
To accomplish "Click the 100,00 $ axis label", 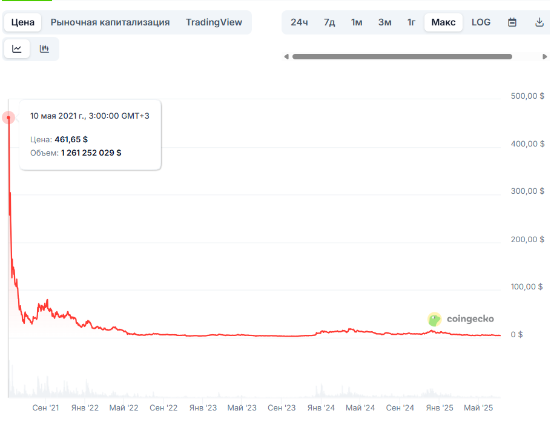I will point(526,287).
